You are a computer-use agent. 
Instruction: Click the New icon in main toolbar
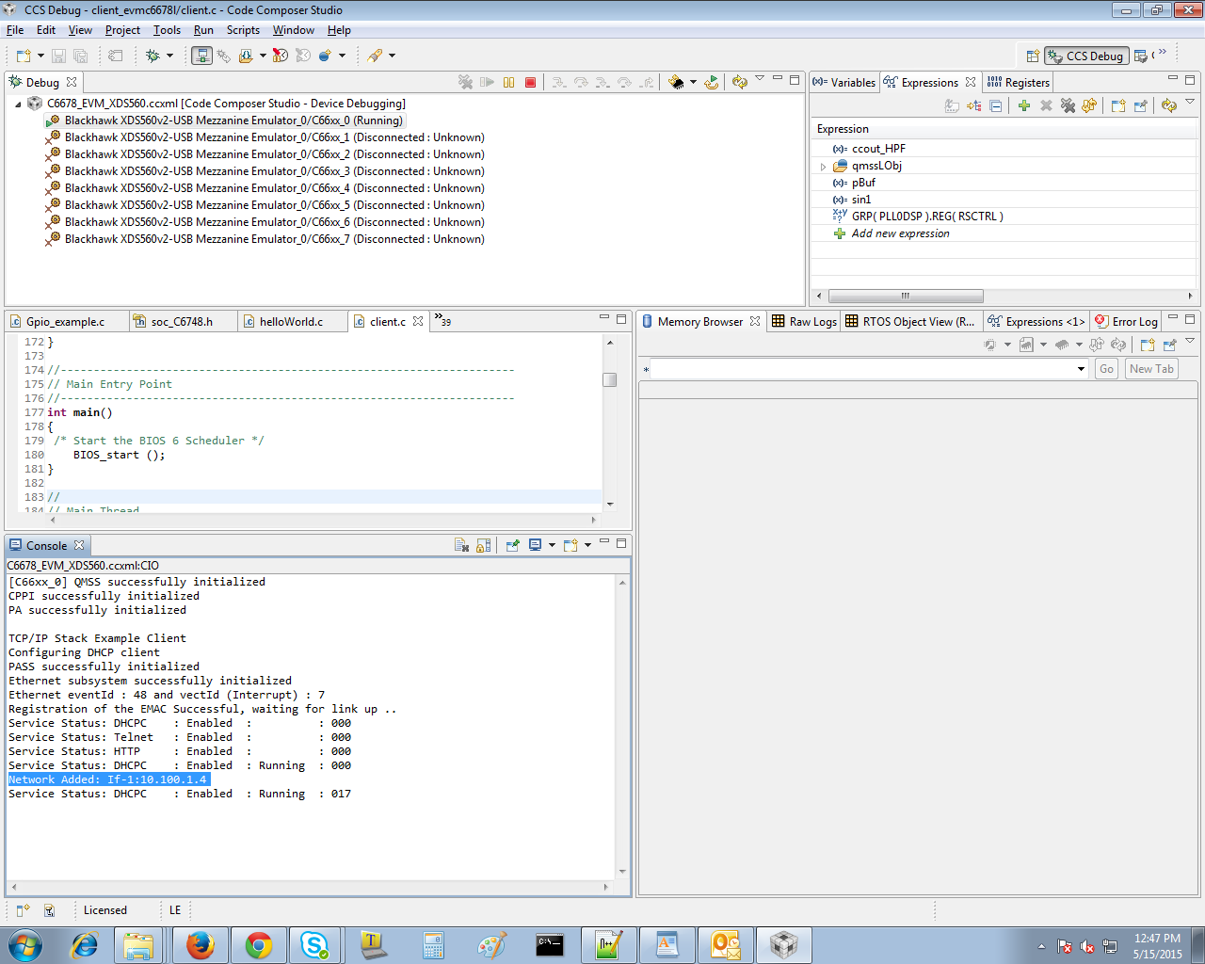click(24, 56)
